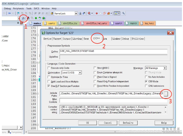
Task: Open Manage Run-Time Environment green diamond icon
Action: click(36, 18)
